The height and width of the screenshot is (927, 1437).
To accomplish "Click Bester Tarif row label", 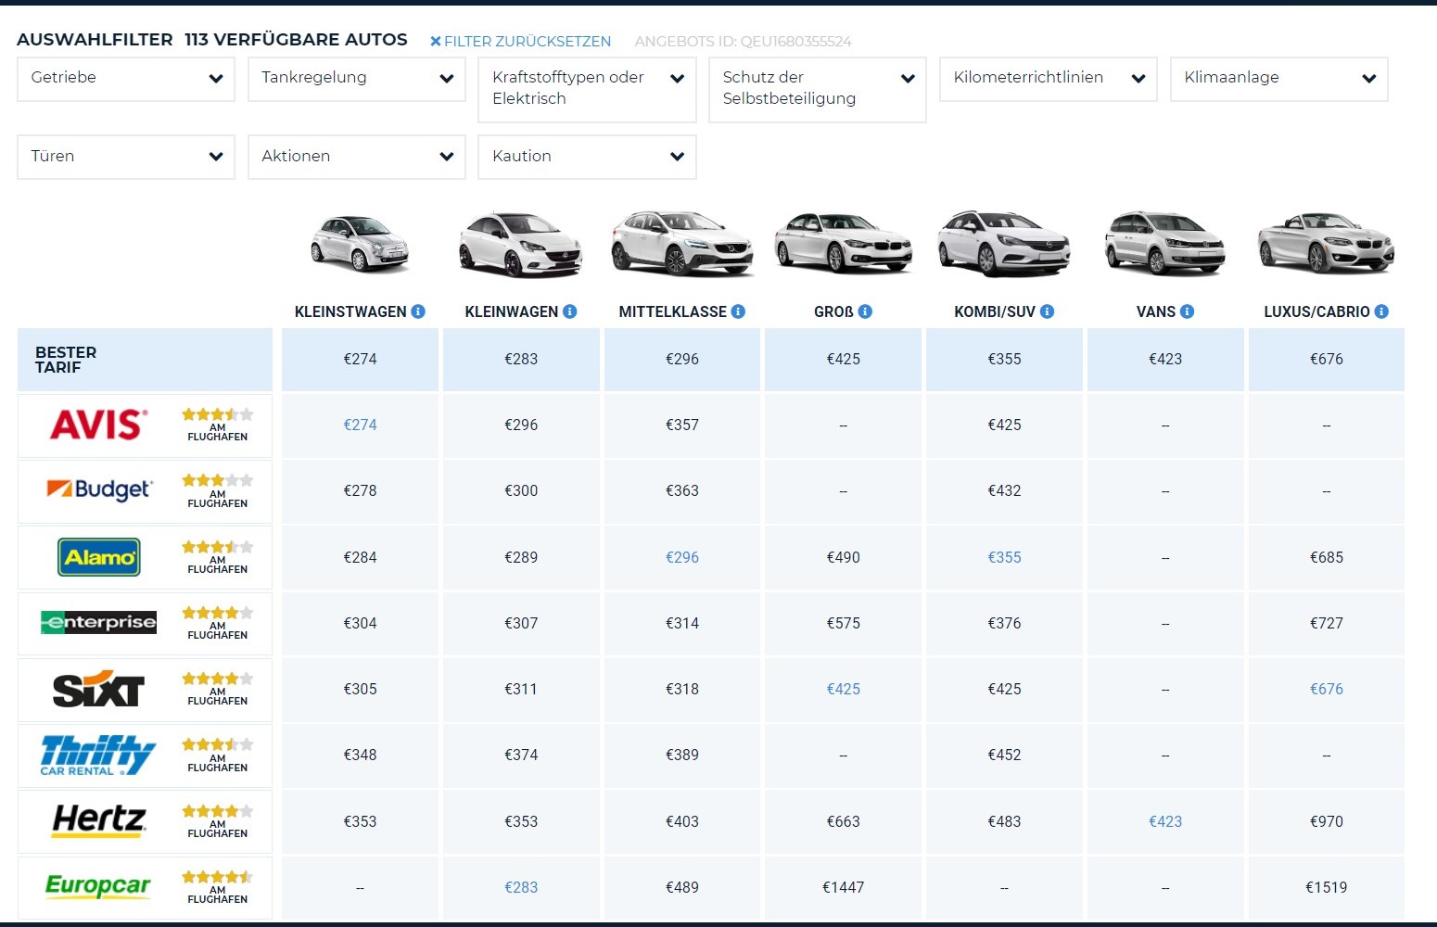I will [66, 360].
